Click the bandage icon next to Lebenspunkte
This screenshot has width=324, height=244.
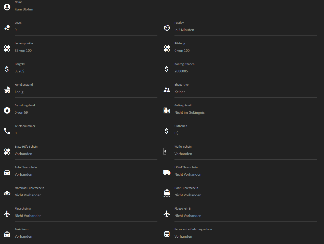[7, 48]
